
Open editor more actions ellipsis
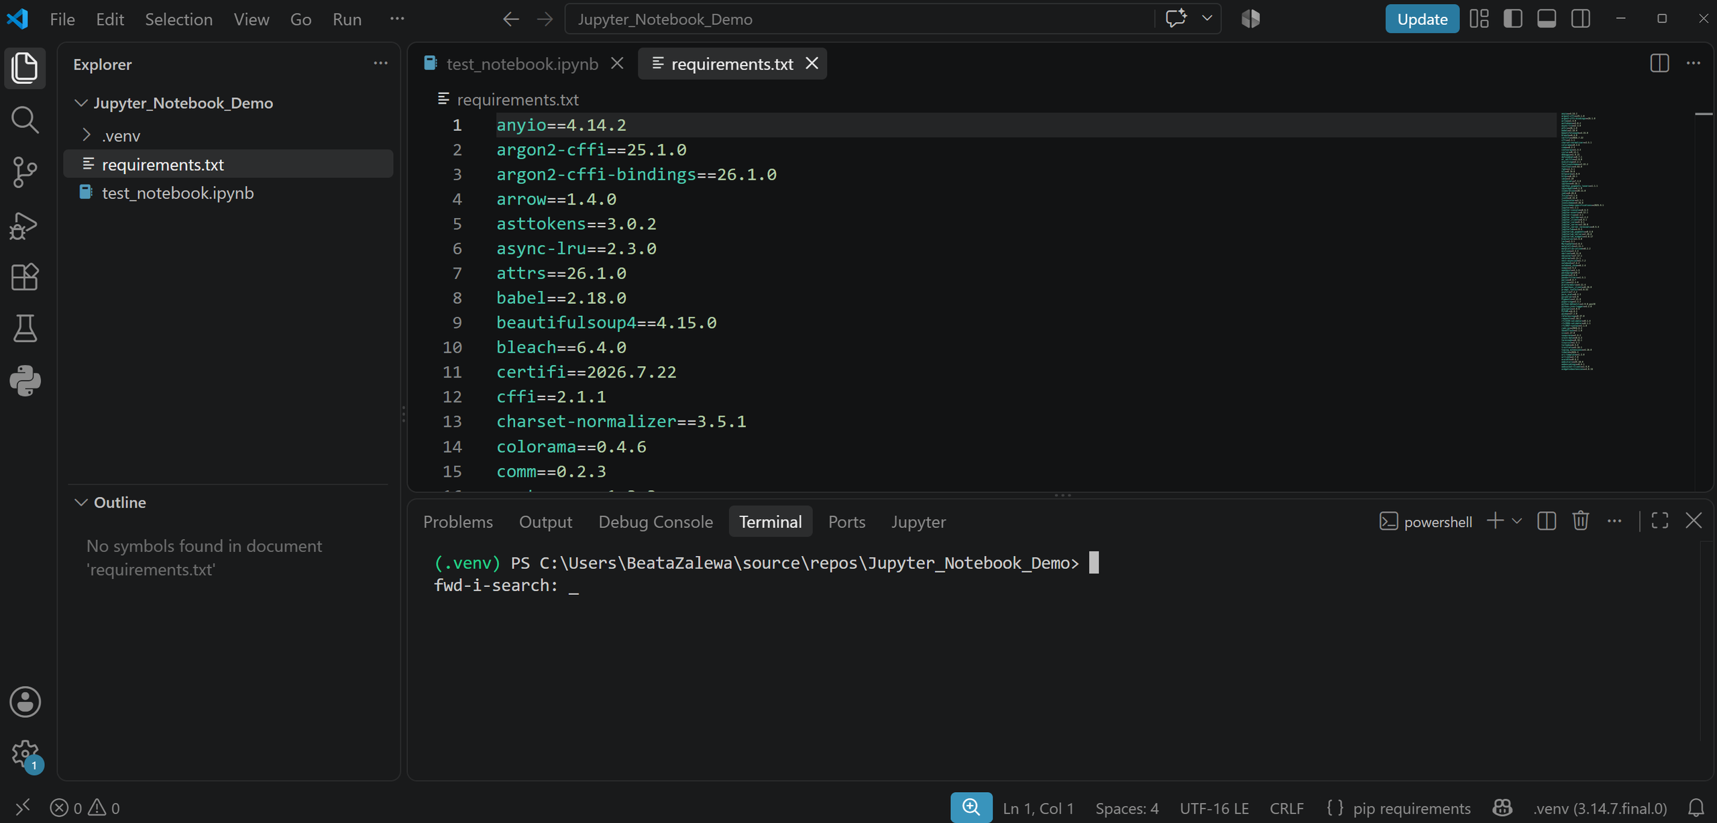(x=1694, y=63)
